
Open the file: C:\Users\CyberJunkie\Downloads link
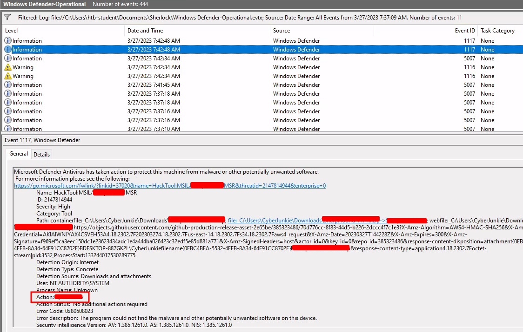pyautogui.click(x=275, y=220)
